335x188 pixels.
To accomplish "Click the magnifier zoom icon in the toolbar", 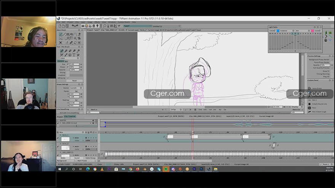I will click(104, 26).
